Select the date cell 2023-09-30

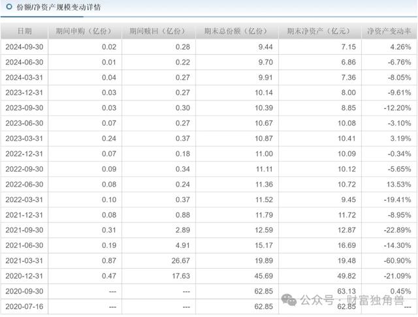[24, 108]
